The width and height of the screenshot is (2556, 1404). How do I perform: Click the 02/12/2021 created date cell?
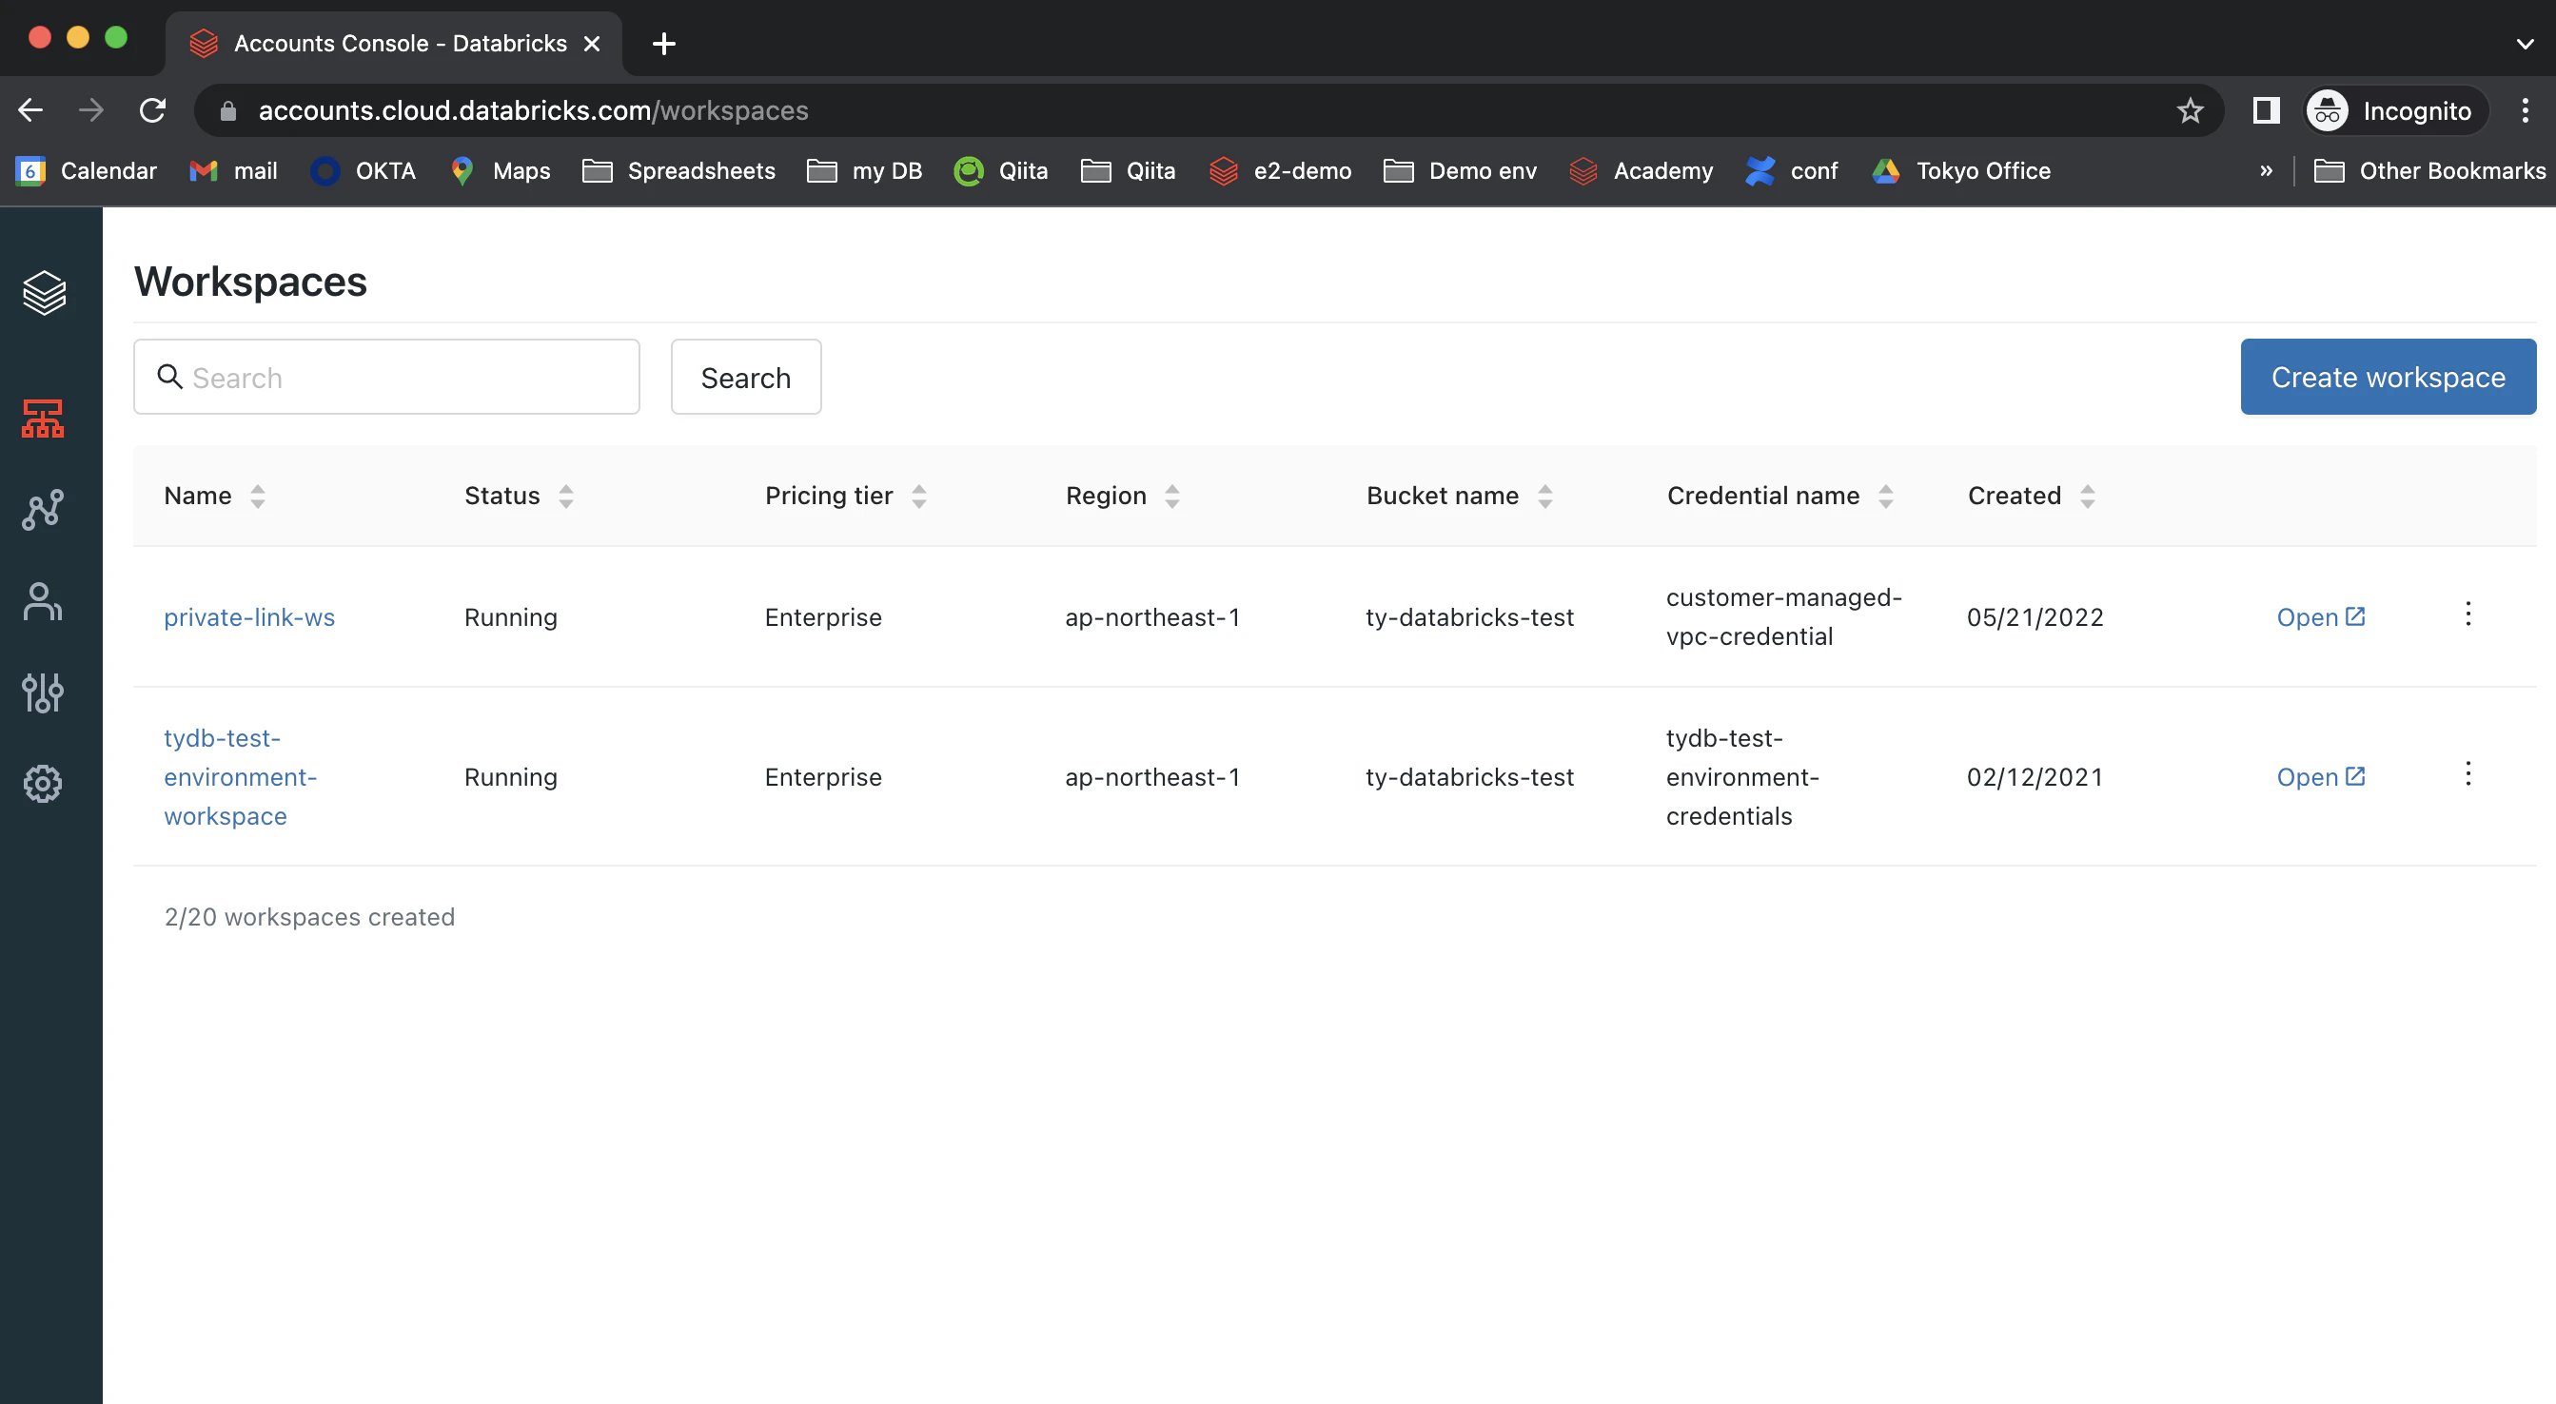[2035, 776]
